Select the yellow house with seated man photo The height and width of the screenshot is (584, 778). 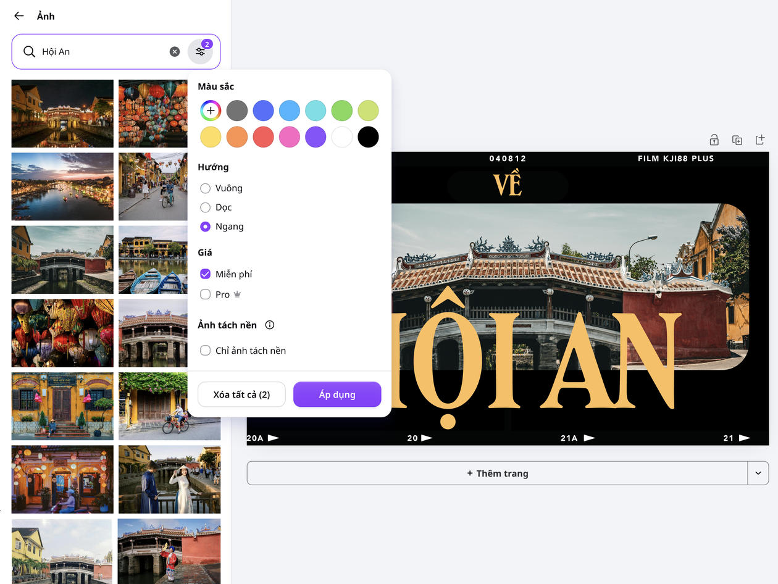pyautogui.click(x=62, y=406)
